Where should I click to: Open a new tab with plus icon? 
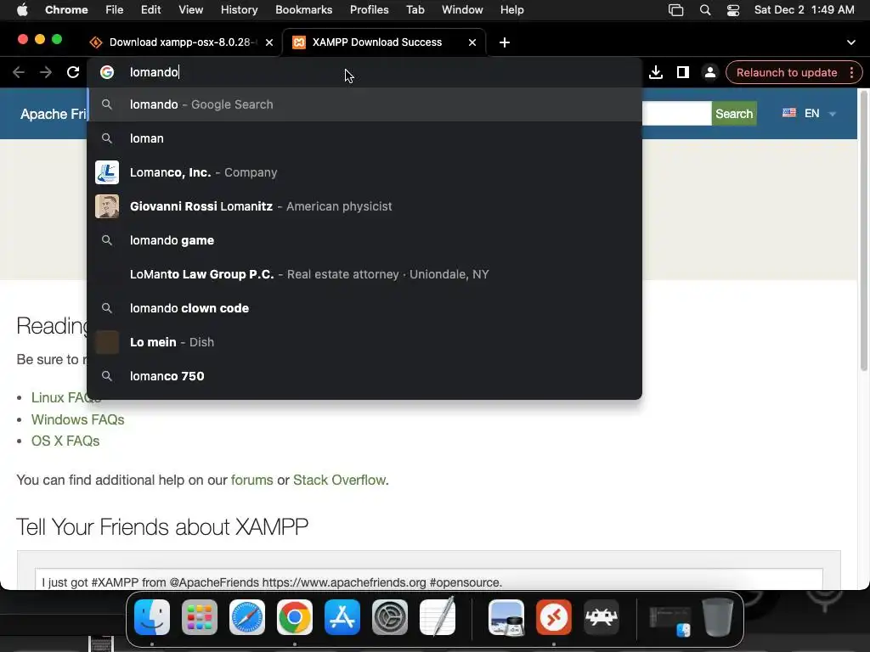(x=505, y=42)
